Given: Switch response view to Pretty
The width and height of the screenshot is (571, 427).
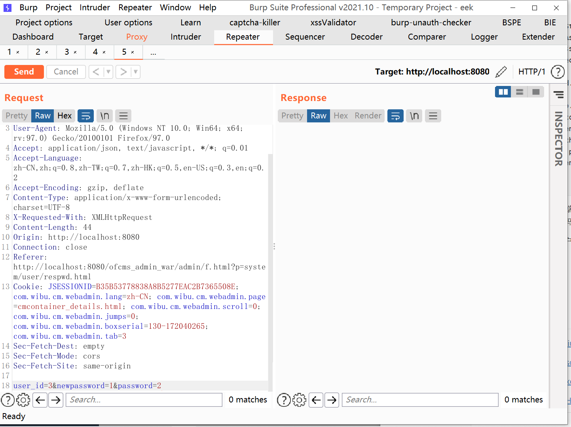Looking at the screenshot, I should [292, 116].
